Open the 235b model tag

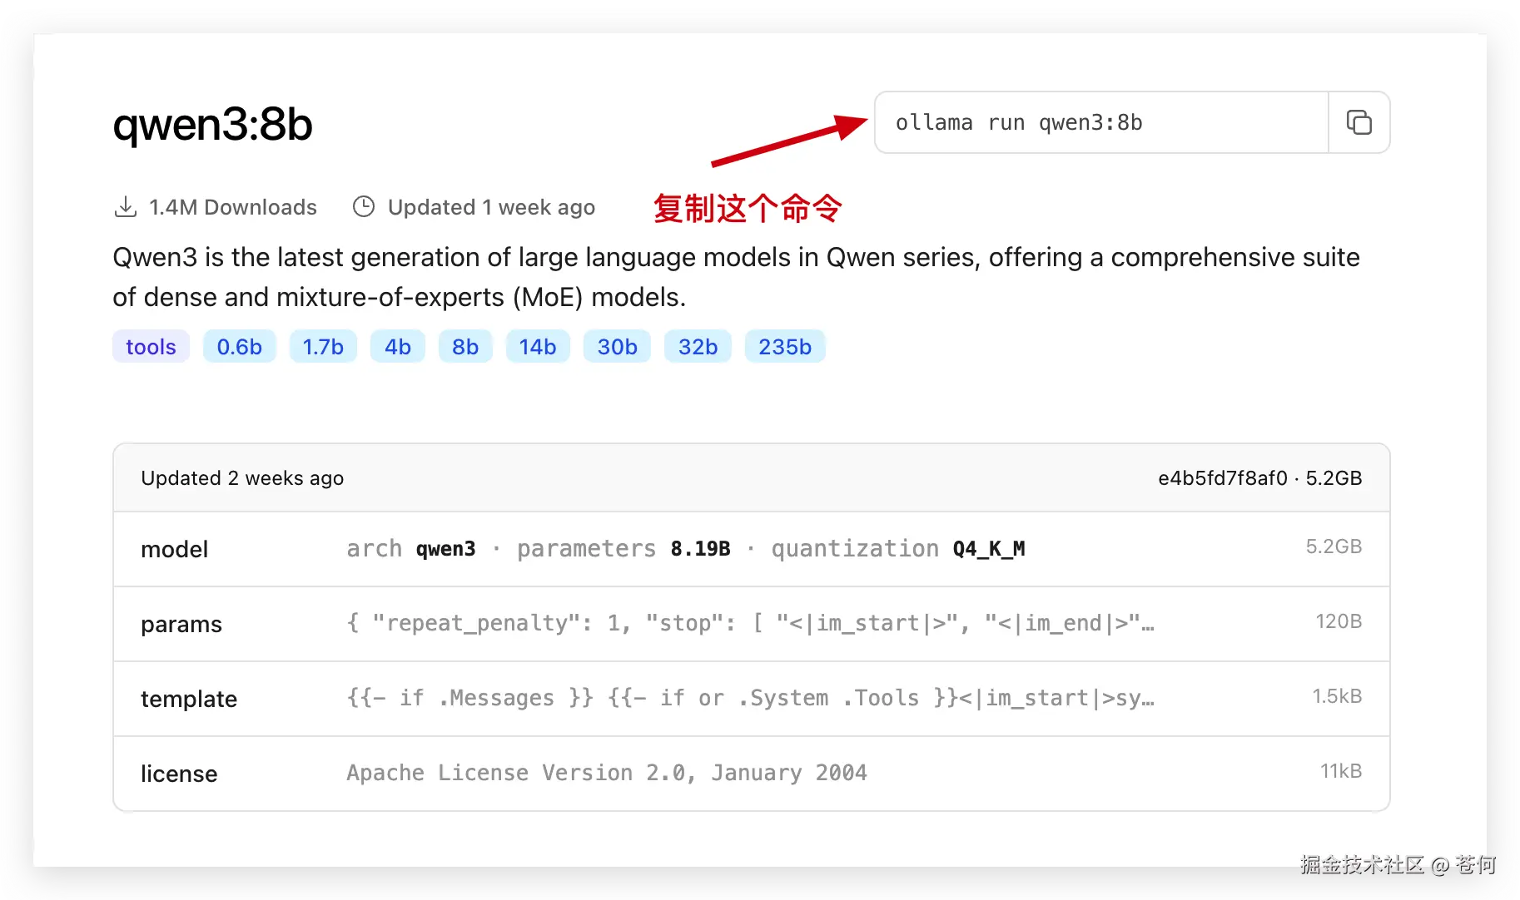(785, 346)
